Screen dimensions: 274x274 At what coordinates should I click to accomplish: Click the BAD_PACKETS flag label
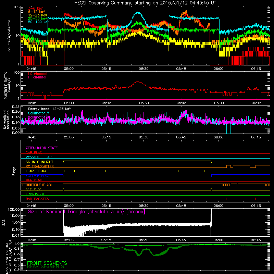(x=37, y=199)
